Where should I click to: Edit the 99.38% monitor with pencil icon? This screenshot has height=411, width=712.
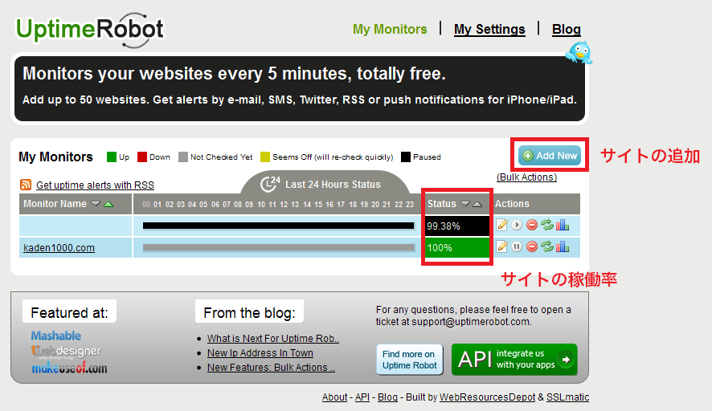[x=501, y=225]
